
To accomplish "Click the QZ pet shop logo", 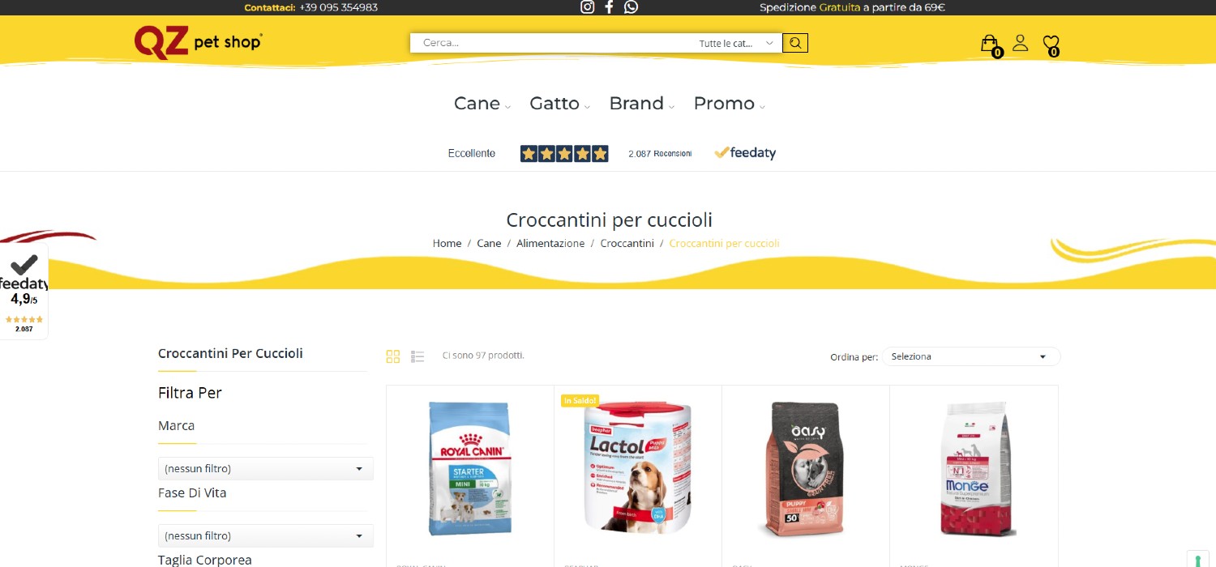I will pyautogui.click(x=198, y=41).
